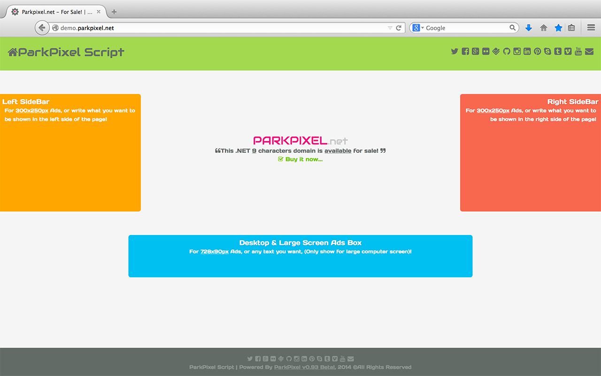Toggle the bookmark star for this page

point(558,28)
